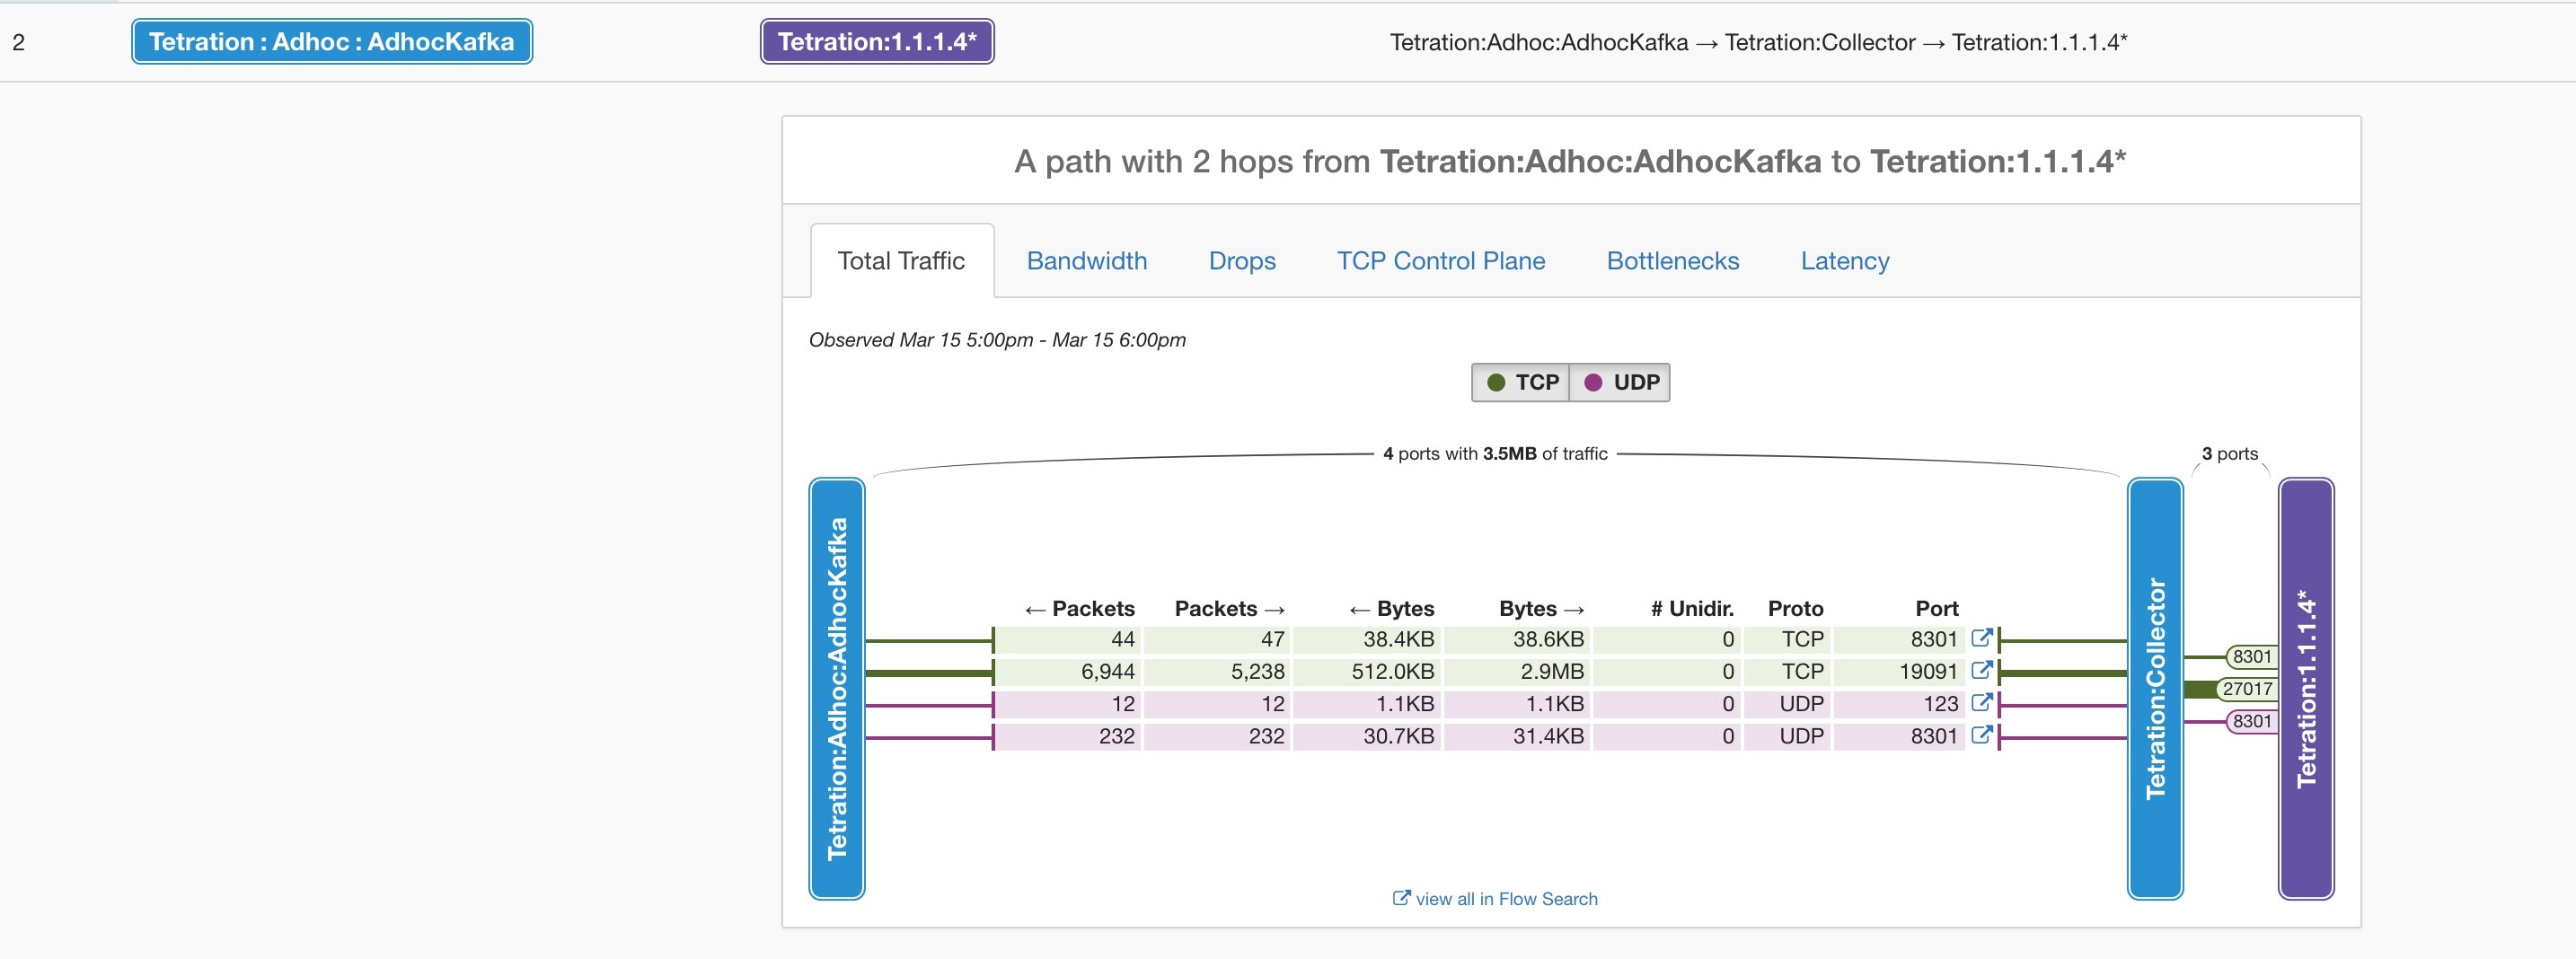Click the Tetration:Adhoc:AdhocKafka source tag
Viewport: 2576px width, 959px height.
pyautogui.click(x=331, y=42)
